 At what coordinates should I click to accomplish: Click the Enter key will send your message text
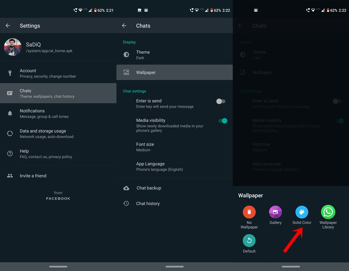click(165, 107)
